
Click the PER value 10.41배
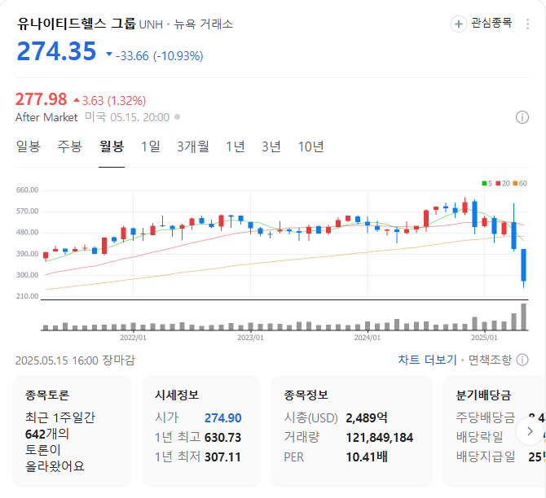click(x=367, y=457)
